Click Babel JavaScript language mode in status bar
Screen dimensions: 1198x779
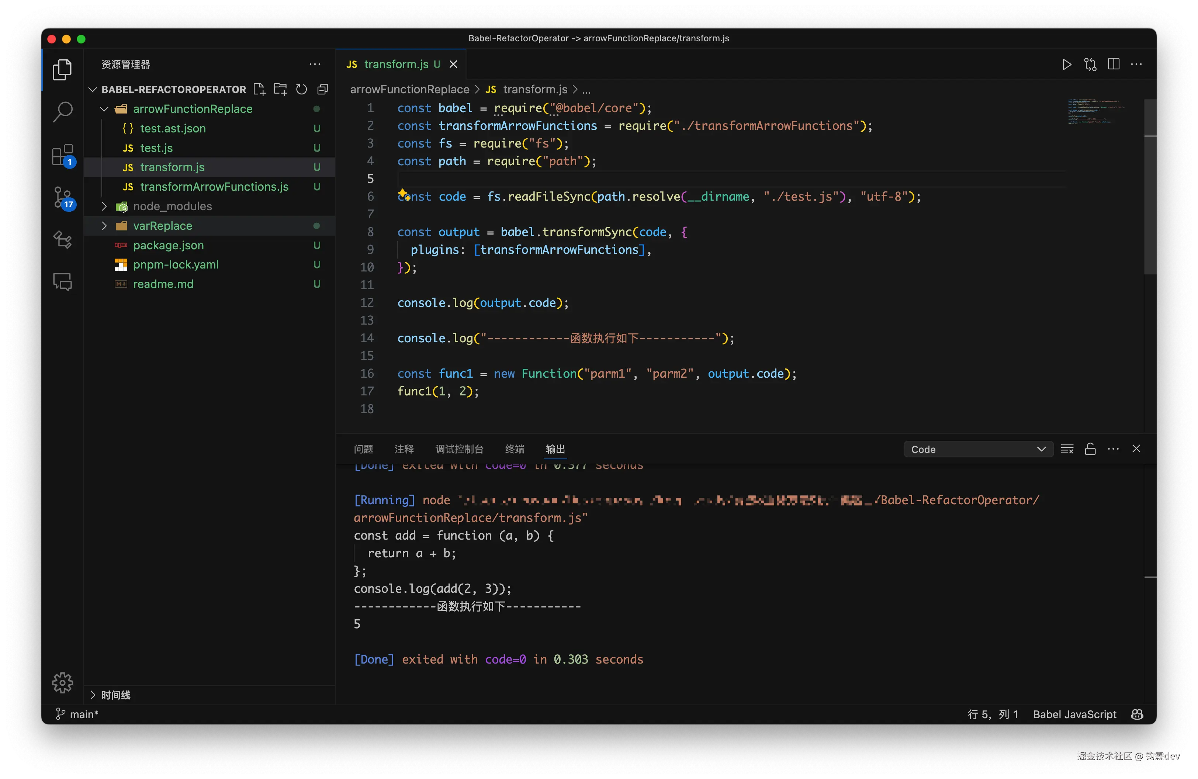click(1075, 714)
